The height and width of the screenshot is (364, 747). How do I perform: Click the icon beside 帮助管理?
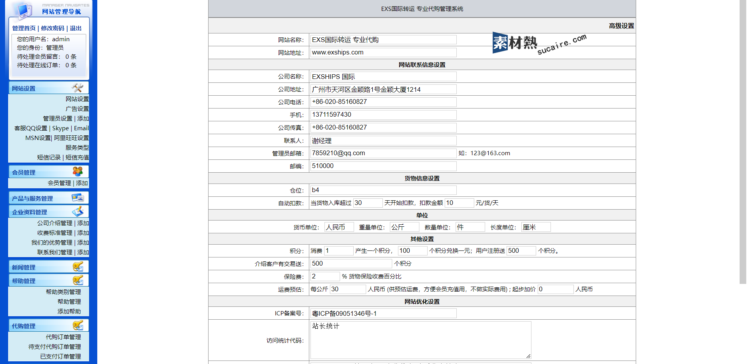(x=78, y=280)
